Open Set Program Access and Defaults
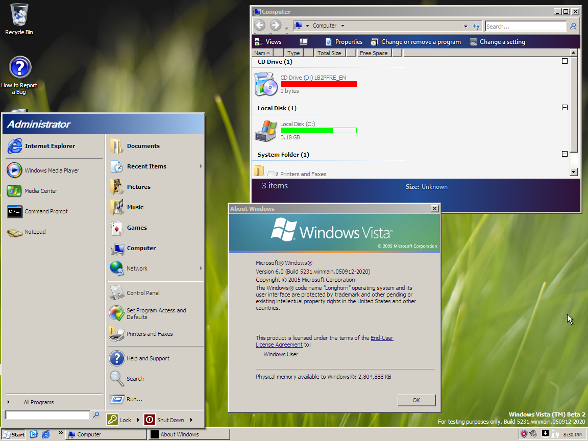 [x=156, y=313]
